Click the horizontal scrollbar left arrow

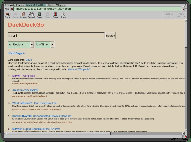point(5,134)
